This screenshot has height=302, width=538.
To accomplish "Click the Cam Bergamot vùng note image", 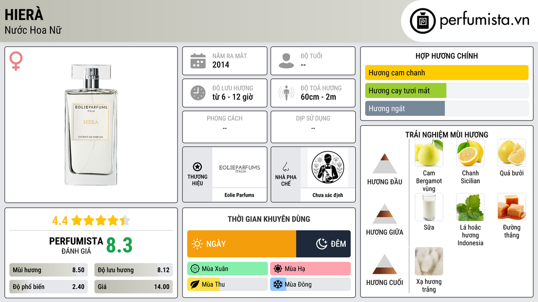I will (x=429, y=153).
